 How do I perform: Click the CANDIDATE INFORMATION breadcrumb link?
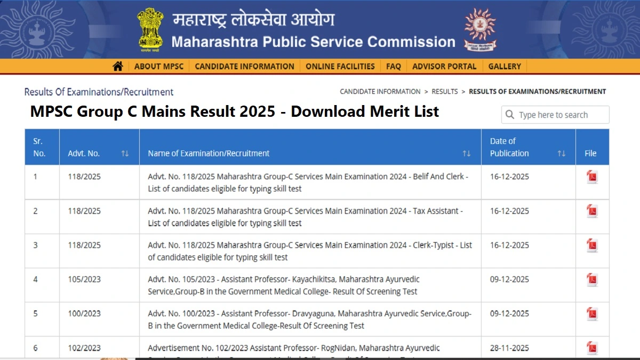pyautogui.click(x=380, y=91)
